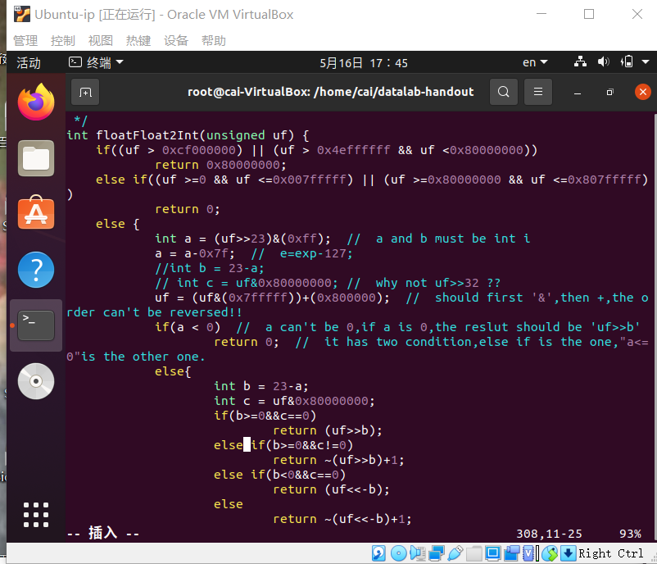Click the '-- 插入 --' mode indicator

click(x=103, y=534)
